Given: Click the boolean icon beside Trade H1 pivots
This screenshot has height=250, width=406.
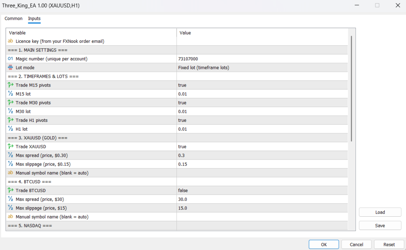Looking at the screenshot, I should [10, 120].
